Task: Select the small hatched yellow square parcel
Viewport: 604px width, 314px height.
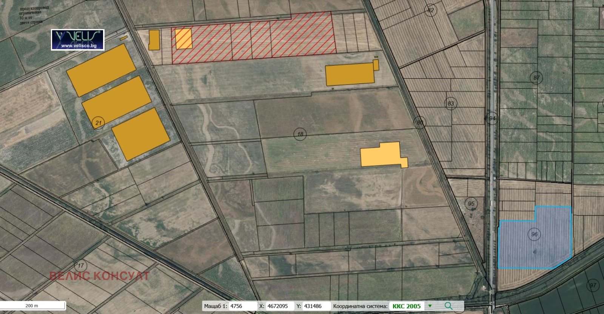Action: (x=183, y=39)
